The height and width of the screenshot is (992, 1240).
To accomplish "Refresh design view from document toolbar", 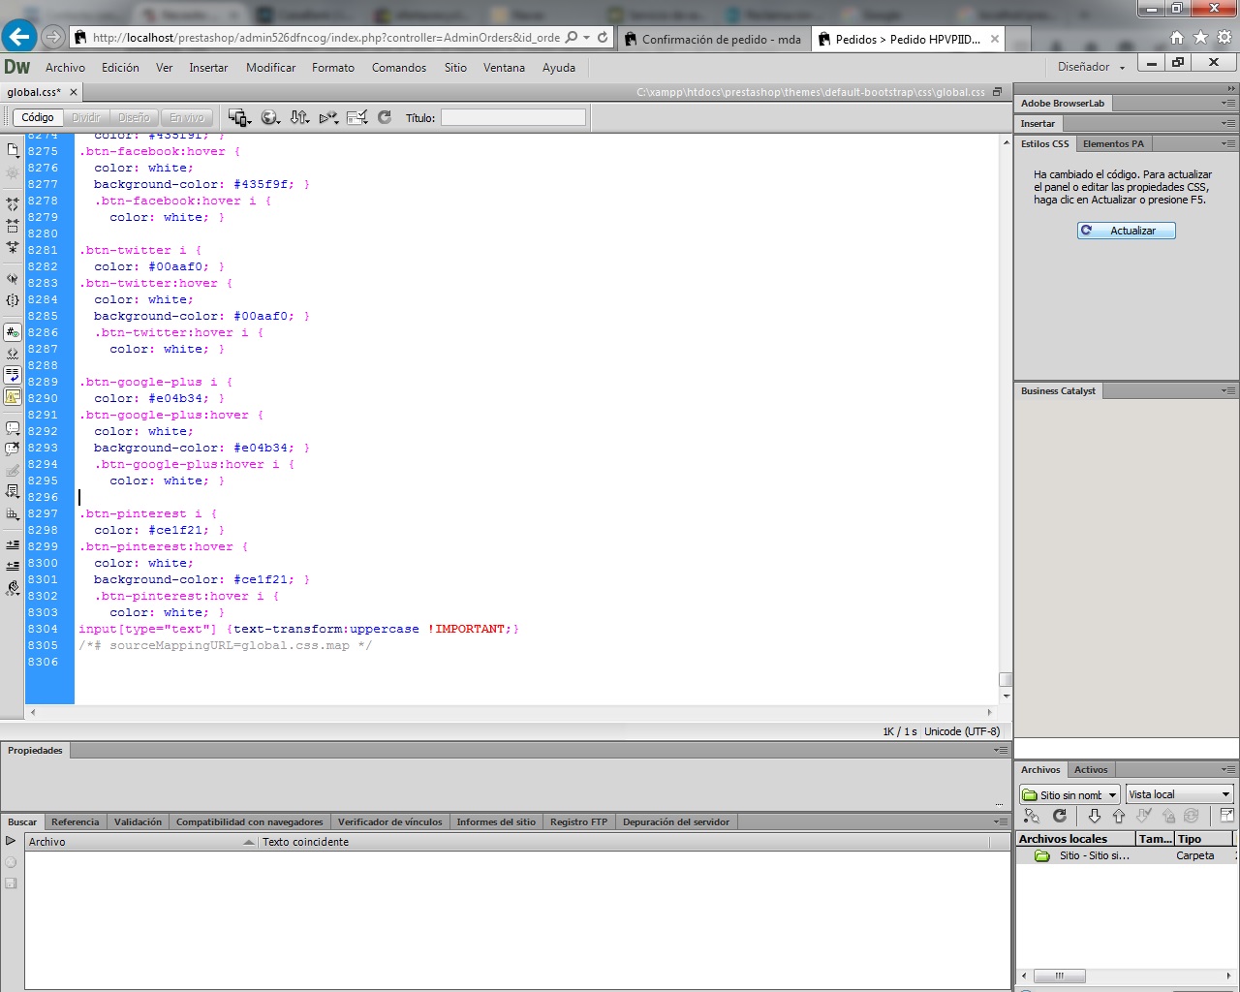I will [x=385, y=117].
